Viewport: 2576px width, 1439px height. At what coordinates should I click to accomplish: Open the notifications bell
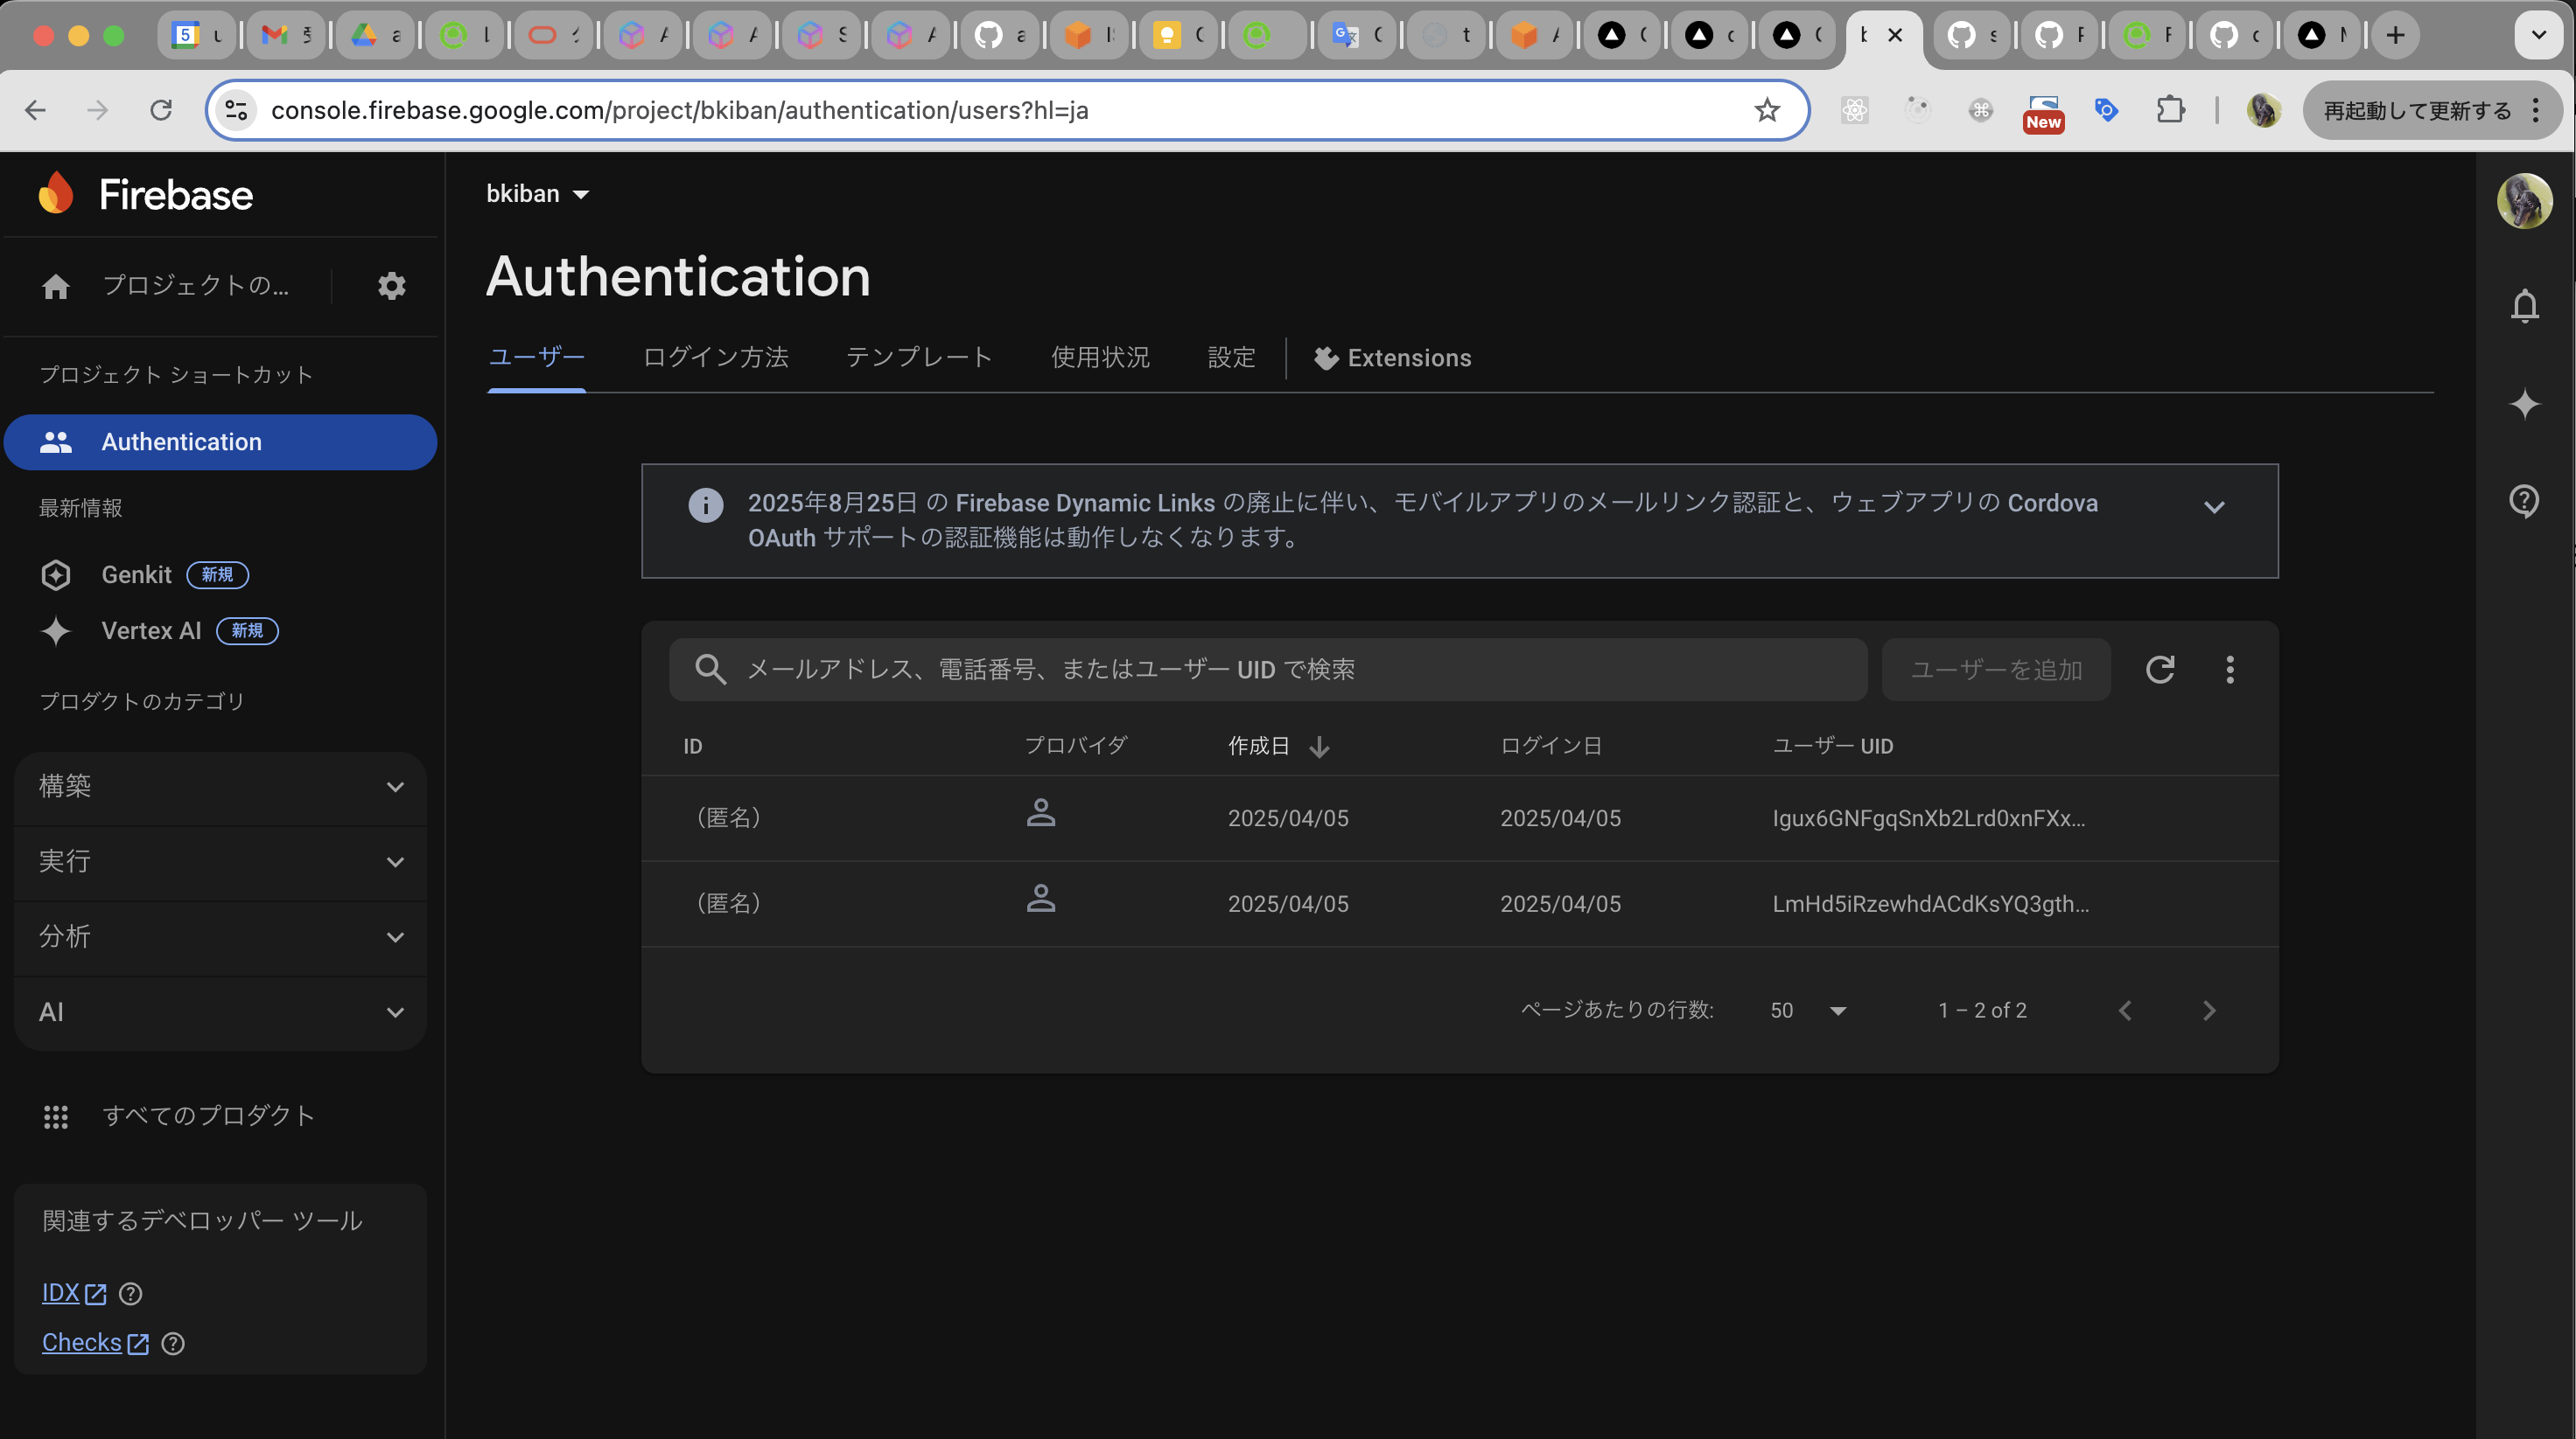coord(2524,307)
